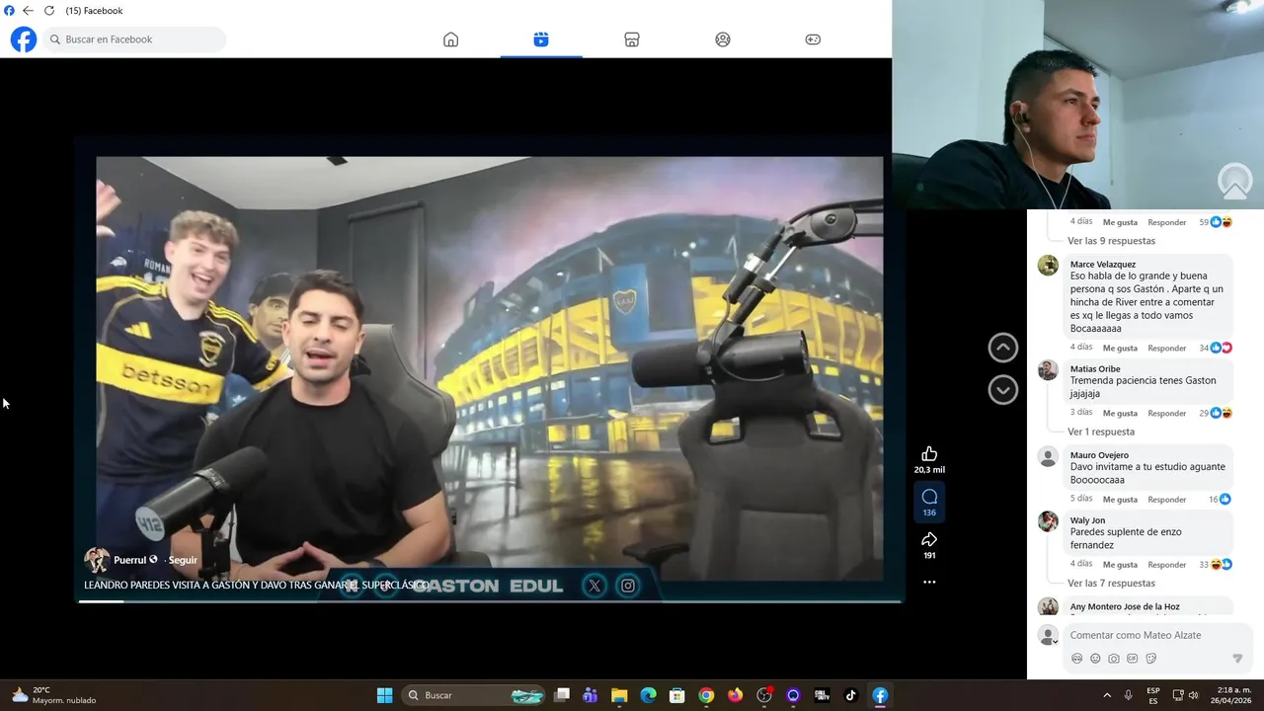Open the Groups/Profile circle tab
The image size is (1264, 711).
[723, 39]
